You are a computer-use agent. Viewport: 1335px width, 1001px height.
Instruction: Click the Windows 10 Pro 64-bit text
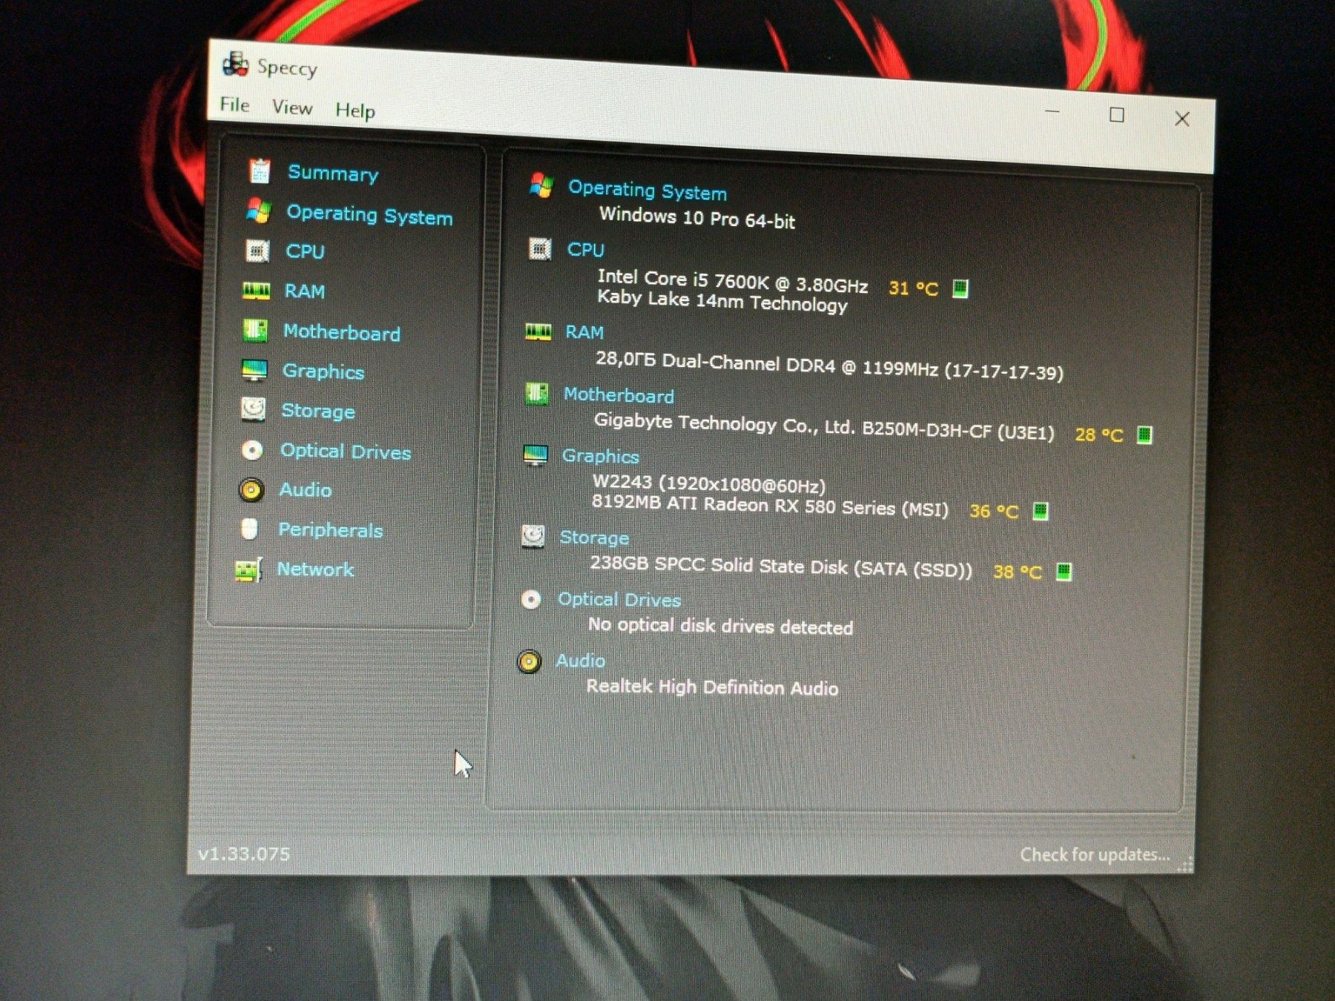coord(696,218)
